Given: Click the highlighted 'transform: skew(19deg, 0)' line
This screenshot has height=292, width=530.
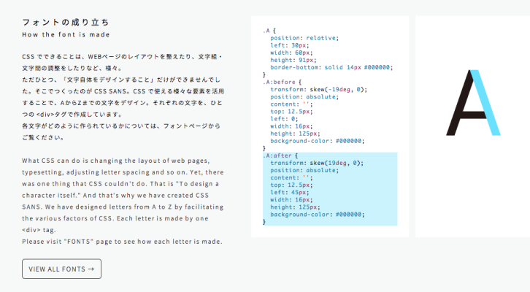Looking at the screenshot, I should pos(316,163).
